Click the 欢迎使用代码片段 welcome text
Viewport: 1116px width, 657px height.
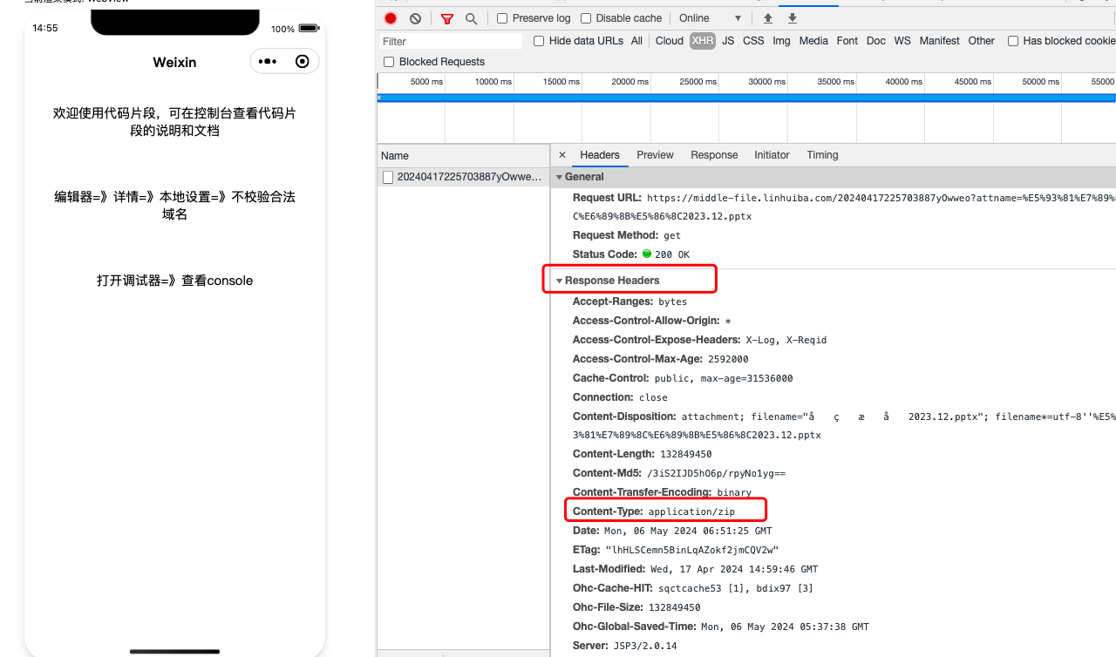coord(174,122)
